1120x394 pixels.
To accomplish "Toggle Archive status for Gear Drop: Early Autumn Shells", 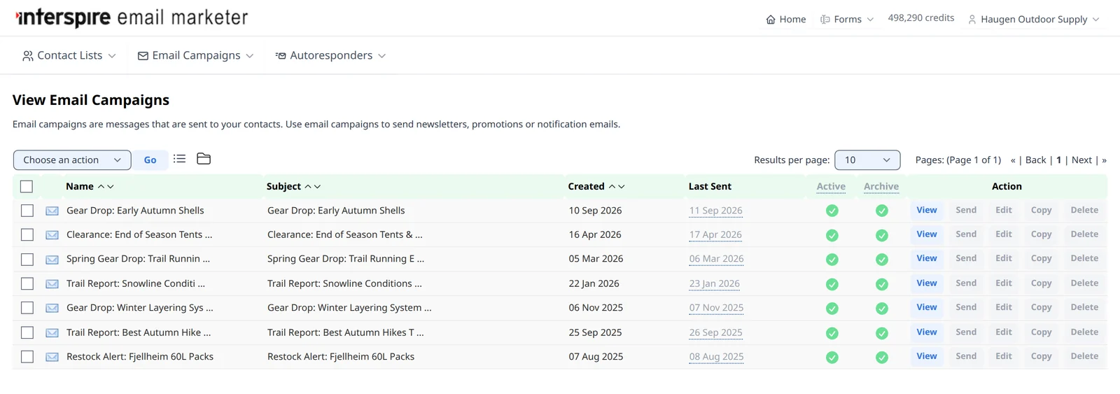I will click(x=882, y=211).
